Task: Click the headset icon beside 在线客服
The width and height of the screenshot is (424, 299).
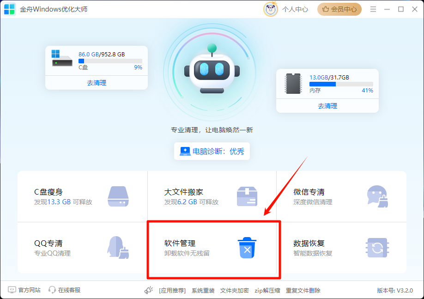Action: [x=52, y=290]
